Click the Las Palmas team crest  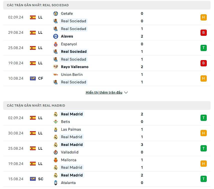56,129
